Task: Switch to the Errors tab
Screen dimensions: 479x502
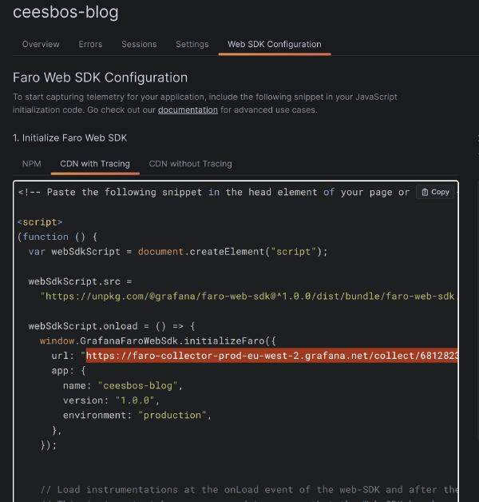Action: 90,44
